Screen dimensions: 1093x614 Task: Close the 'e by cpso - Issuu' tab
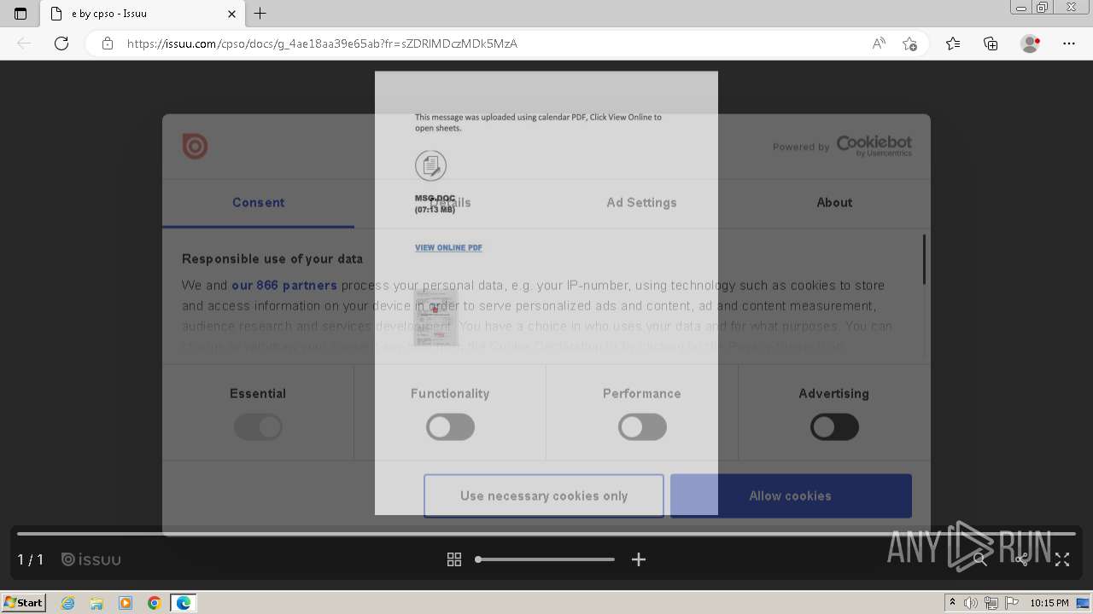pos(232,14)
